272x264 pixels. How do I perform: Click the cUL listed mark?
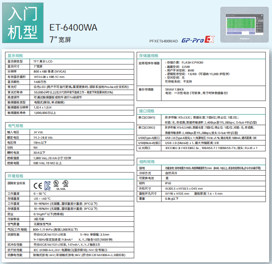pyautogui.click(x=65, y=184)
